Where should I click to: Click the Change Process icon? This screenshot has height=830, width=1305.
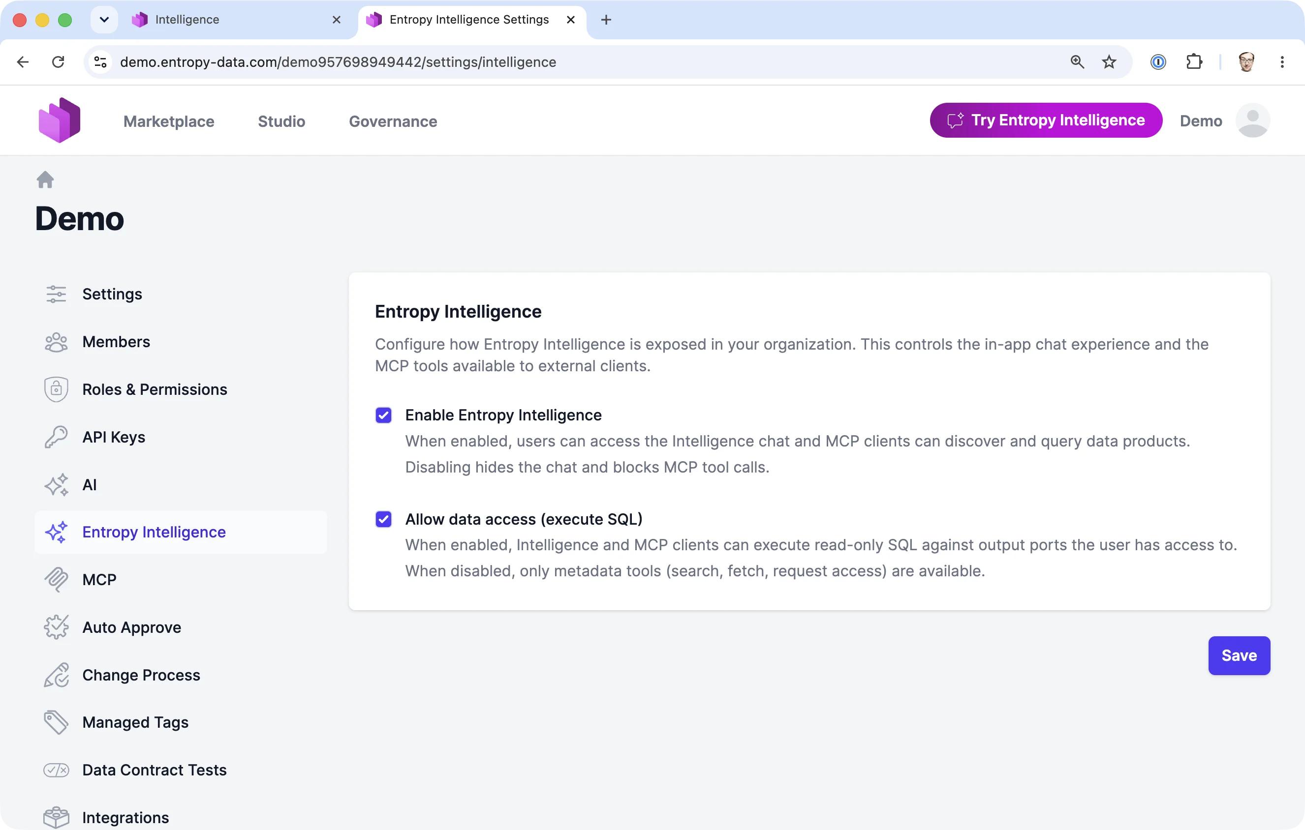click(56, 675)
